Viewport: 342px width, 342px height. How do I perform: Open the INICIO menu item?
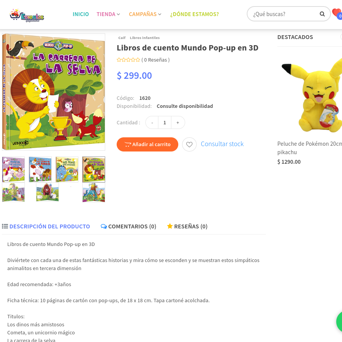[81, 14]
